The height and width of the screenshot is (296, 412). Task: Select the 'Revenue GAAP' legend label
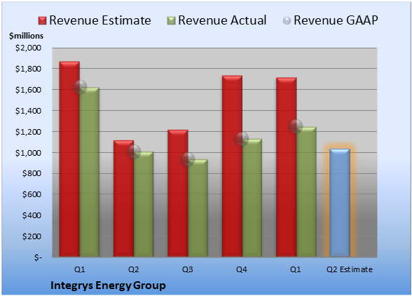[336, 20]
